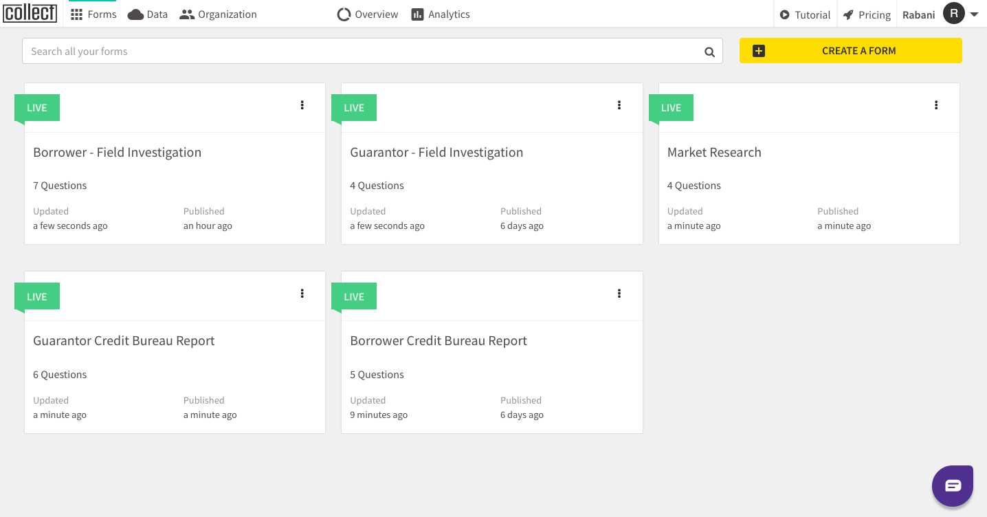Click the search magnifier icon
Screen dimensions: 987x517
coord(709,52)
